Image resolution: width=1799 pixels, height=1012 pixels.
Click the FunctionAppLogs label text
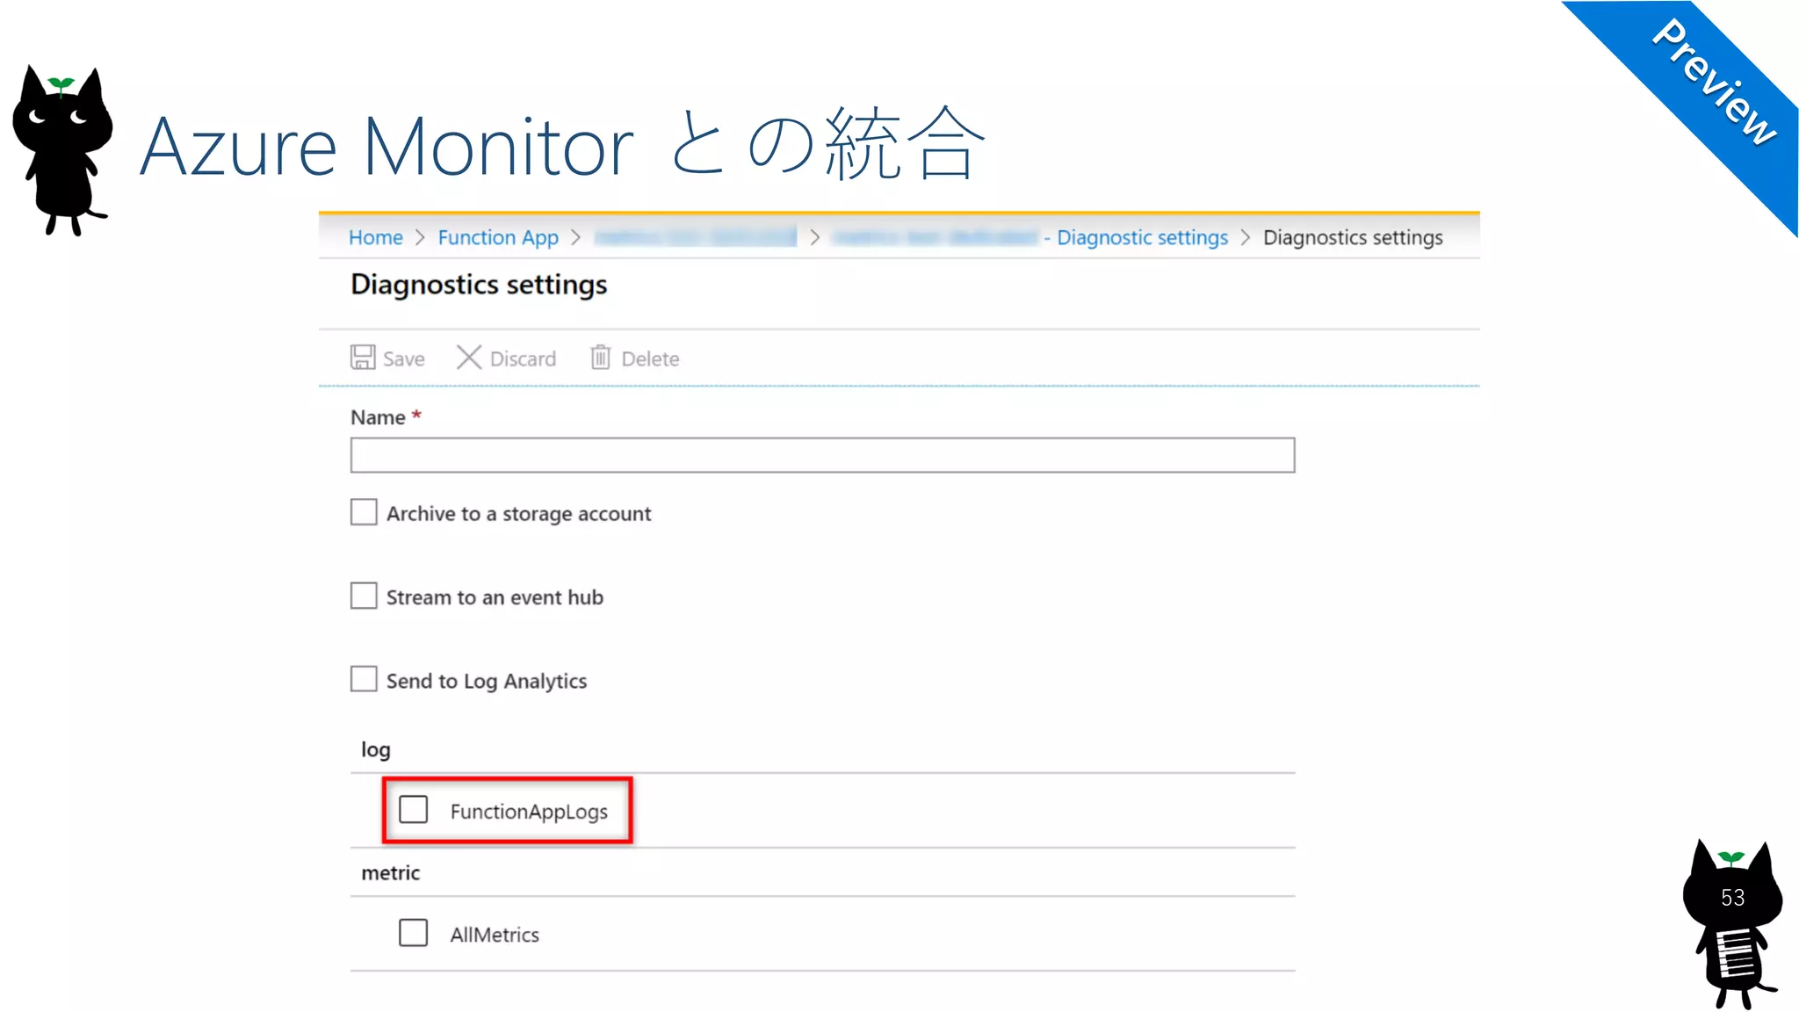[x=529, y=812]
